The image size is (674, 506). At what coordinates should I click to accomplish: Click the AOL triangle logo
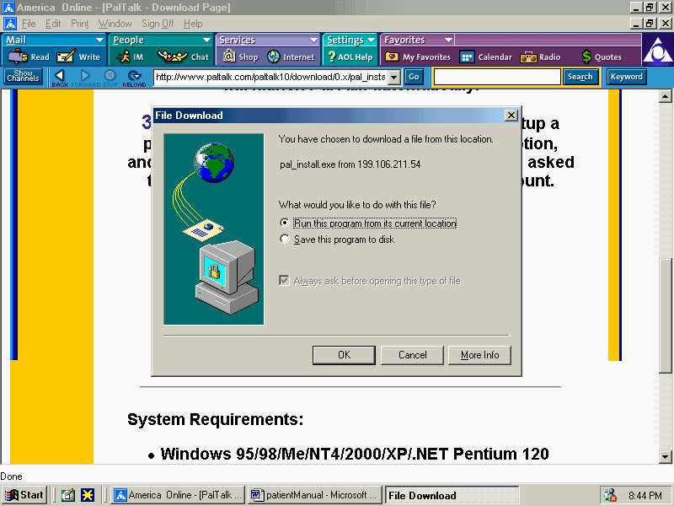coord(657,50)
